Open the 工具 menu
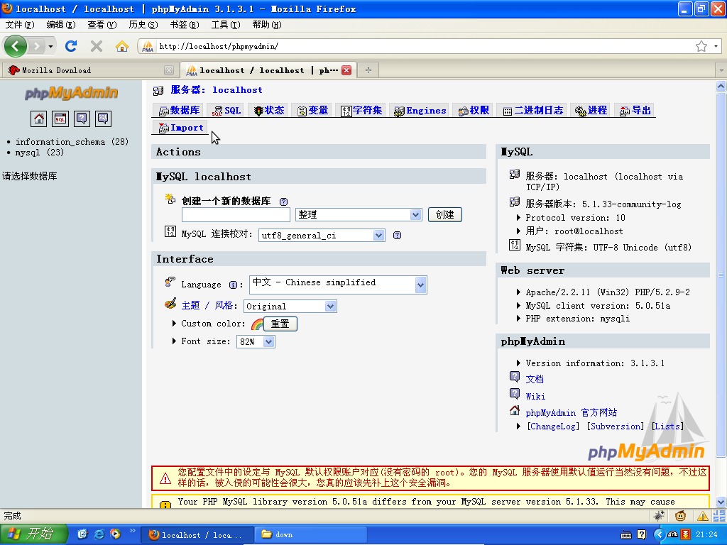727x545 pixels. (x=226, y=25)
